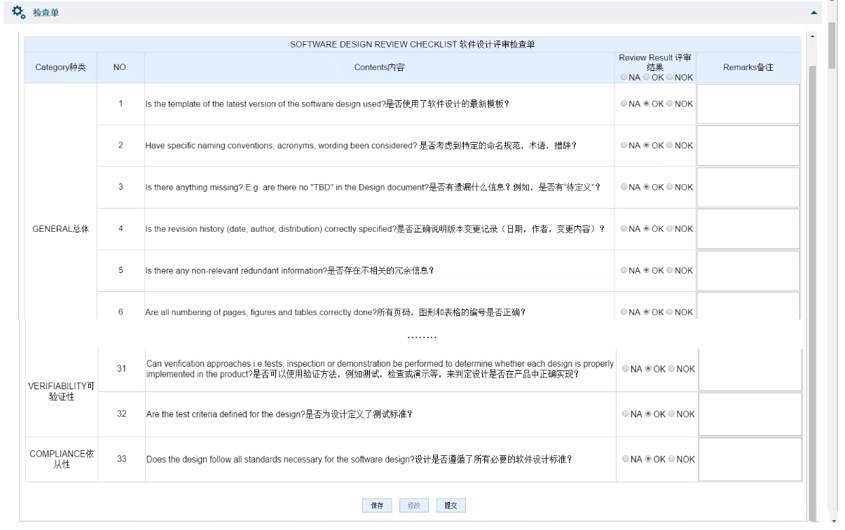
Task: Mark item 31 verification approaches as NA
Action: (x=626, y=369)
